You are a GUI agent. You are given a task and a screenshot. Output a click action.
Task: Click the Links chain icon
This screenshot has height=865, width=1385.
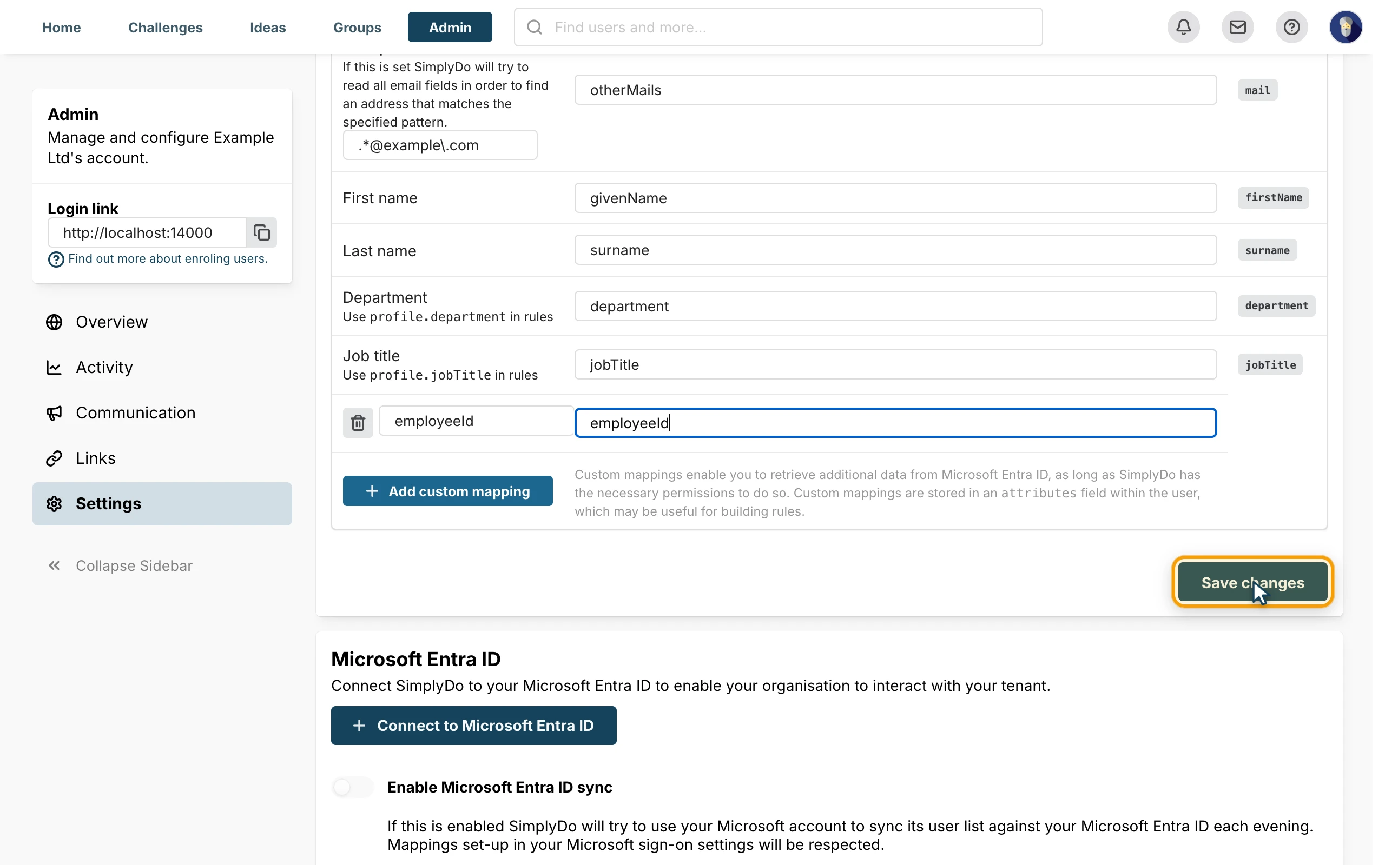54,458
